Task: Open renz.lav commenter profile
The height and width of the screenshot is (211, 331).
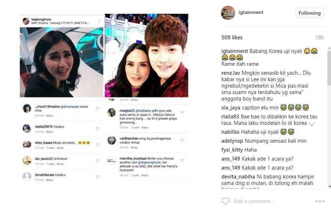Action: [x=231, y=73]
